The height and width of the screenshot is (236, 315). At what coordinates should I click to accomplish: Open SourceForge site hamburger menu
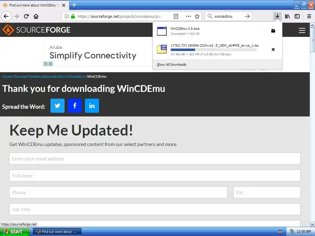point(302,30)
